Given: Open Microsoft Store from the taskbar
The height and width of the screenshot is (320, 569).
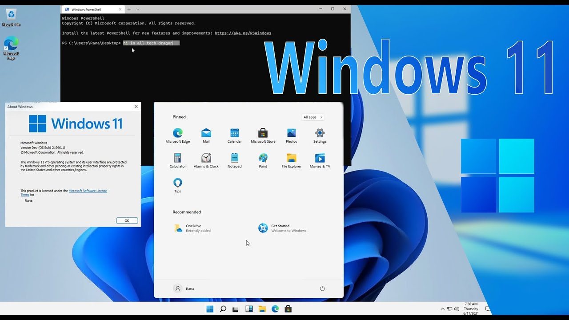Looking at the screenshot, I should point(288,309).
